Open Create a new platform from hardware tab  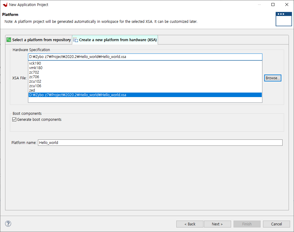pos(115,40)
